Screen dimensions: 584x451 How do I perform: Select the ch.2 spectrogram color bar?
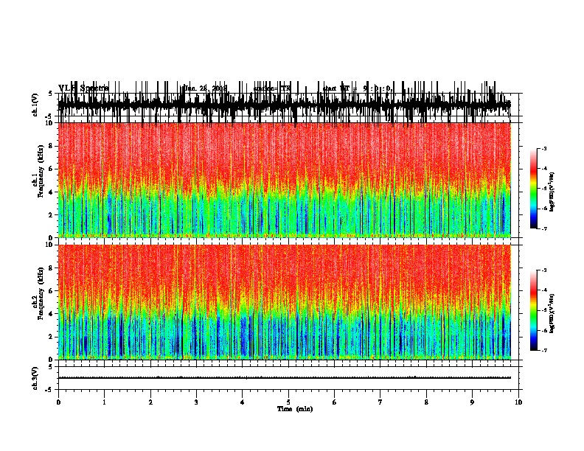[533, 310]
